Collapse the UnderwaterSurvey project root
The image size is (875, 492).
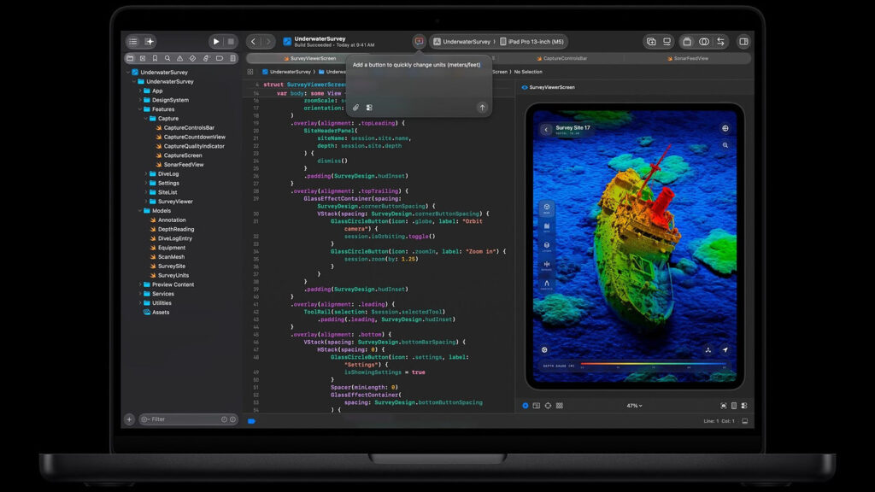point(128,72)
